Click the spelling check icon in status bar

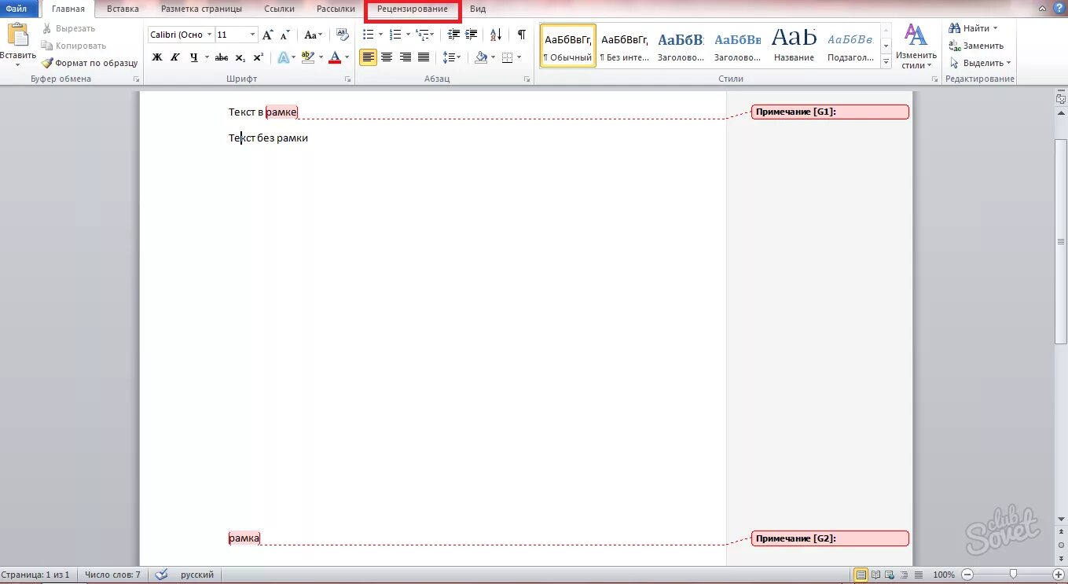click(161, 575)
